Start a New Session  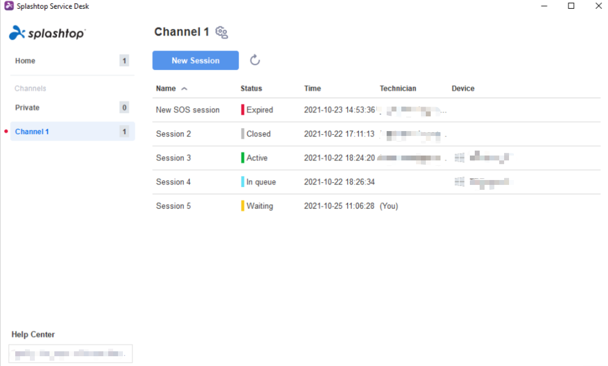pyautogui.click(x=195, y=60)
